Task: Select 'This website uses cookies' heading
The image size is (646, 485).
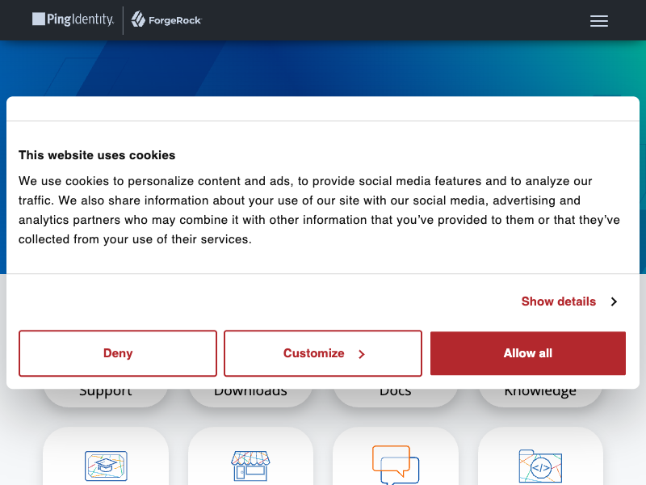Action: 97,155
